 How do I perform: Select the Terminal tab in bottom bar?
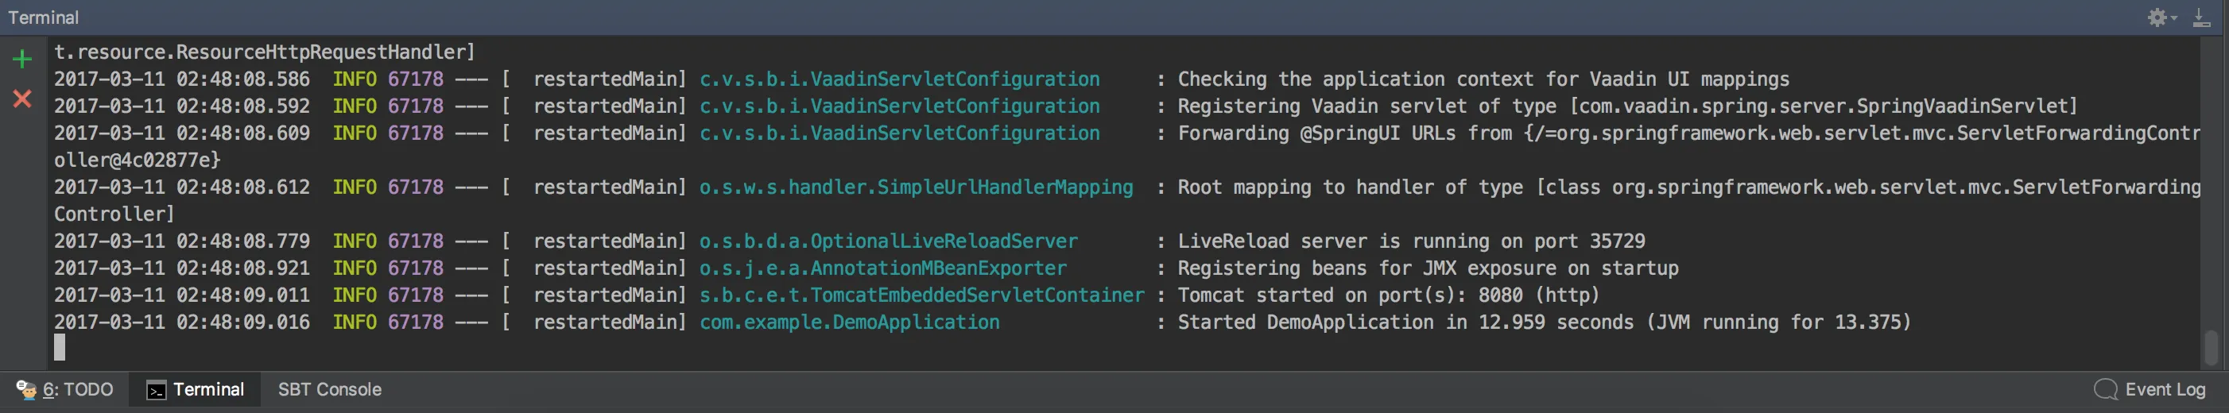click(207, 390)
